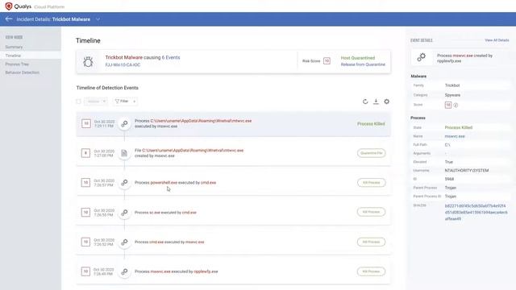Click powershell.exe link in event row
This screenshot has height=290, width=516.
coord(164,183)
